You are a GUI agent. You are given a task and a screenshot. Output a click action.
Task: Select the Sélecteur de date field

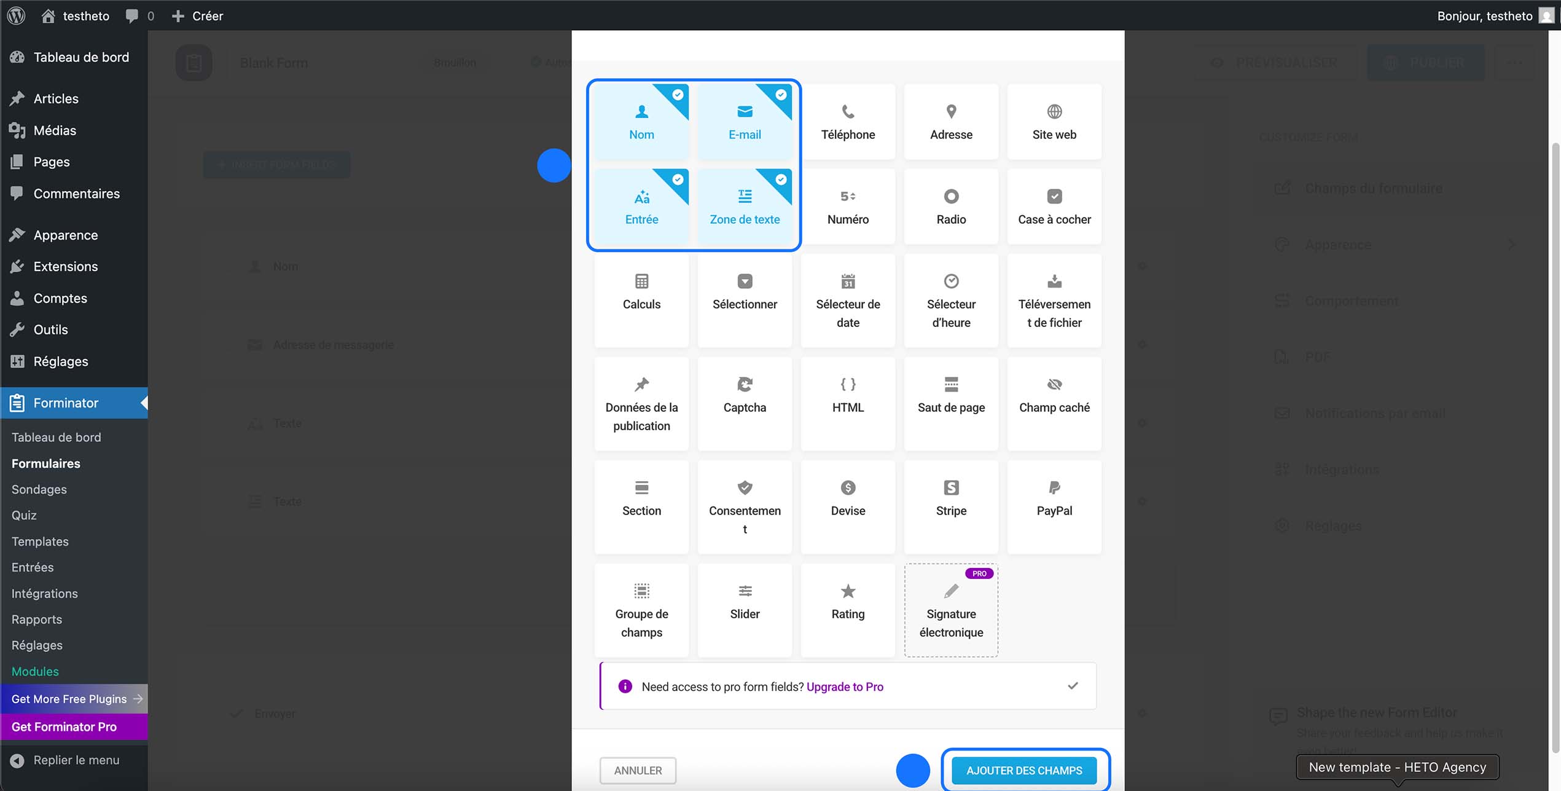click(848, 301)
